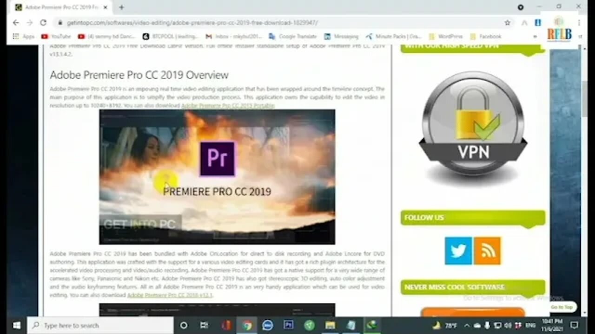The width and height of the screenshot is (595, 334).
Task: Click the microphone tray icon
Action: [487, 325]
